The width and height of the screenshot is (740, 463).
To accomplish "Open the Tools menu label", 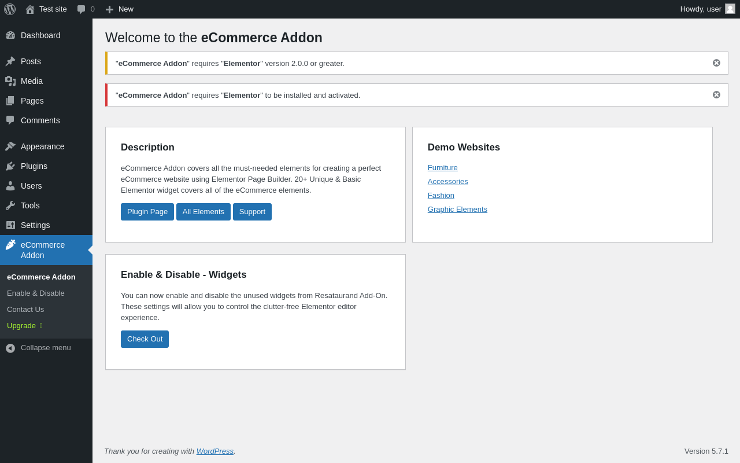I will pos(30,205).
